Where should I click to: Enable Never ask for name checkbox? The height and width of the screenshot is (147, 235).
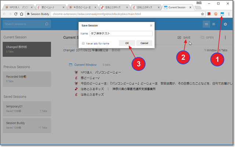83,43
